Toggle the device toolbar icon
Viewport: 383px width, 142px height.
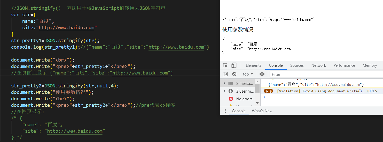(234, 65)
